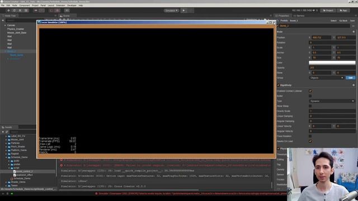The height and width of the screenshot is (201, 358).
Task: Click the prefab Go Back button
Action: click(343, 21)
